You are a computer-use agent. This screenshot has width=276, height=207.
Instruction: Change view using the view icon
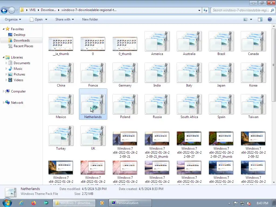click(x=245, y=19)
